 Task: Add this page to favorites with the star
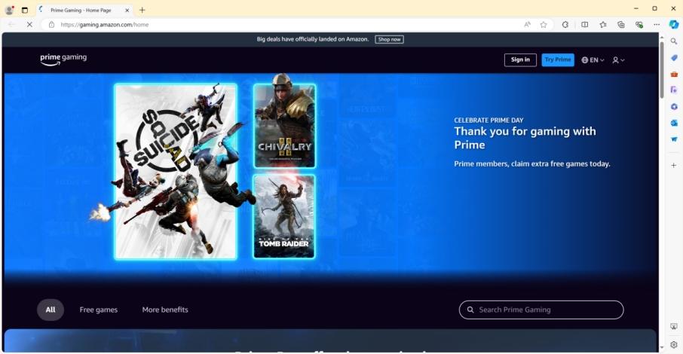(544, 24)
